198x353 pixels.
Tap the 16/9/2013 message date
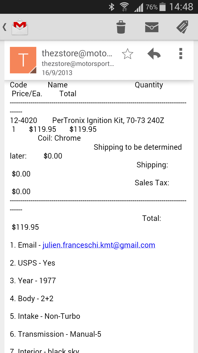[x=57, y=73]
